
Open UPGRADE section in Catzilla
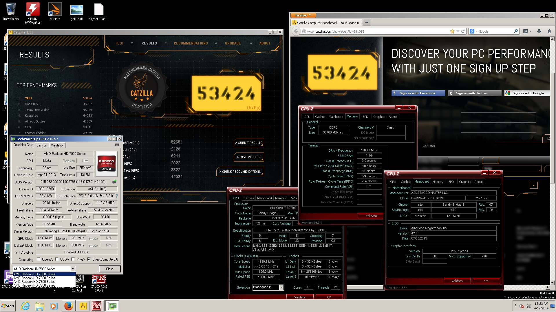[233, 43]
